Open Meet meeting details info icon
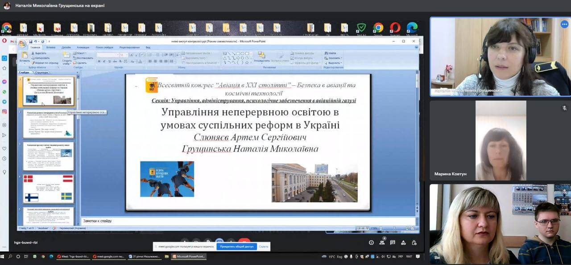 [371, 242]
